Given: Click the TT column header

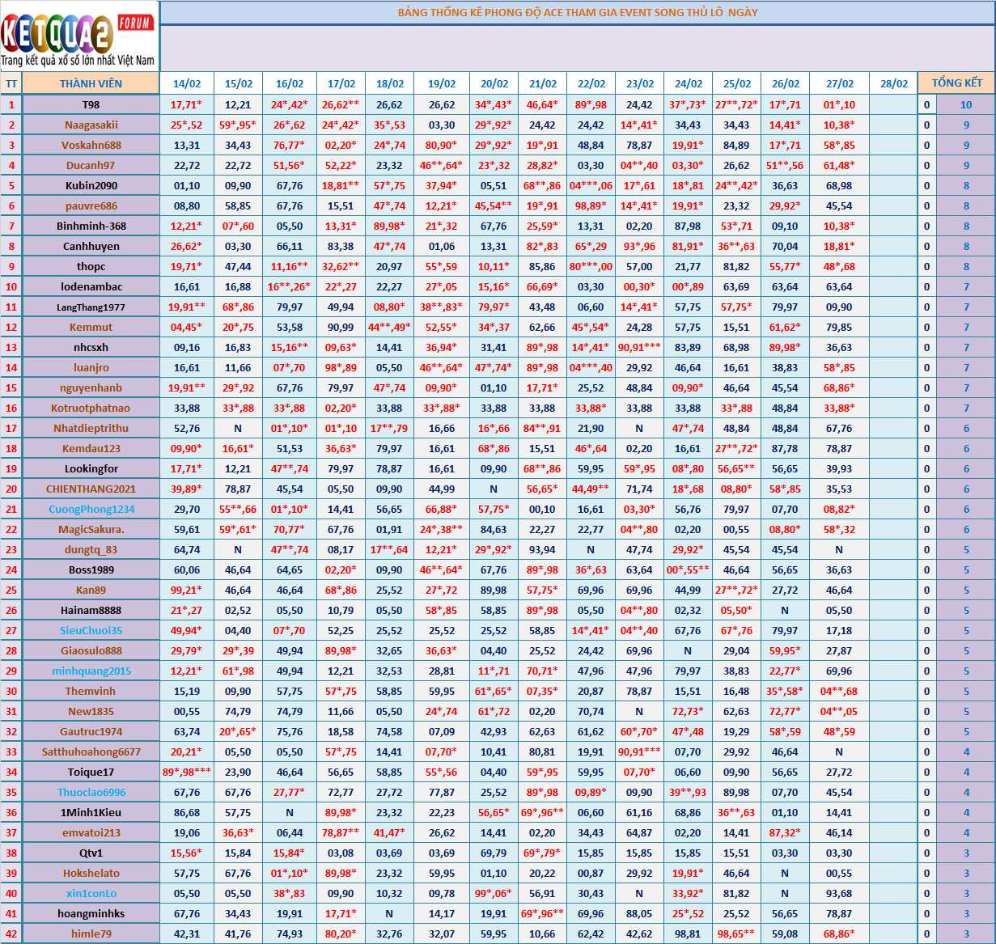Looking at the screenshot, I should 11,83.
